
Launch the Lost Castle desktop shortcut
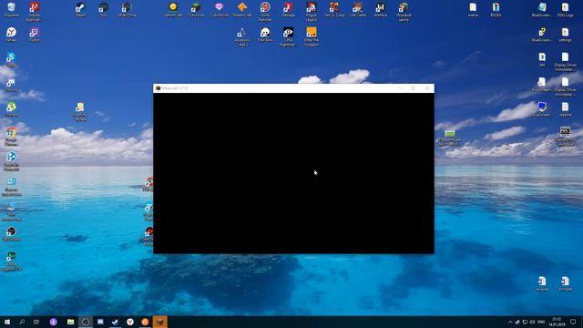point(357,10)
